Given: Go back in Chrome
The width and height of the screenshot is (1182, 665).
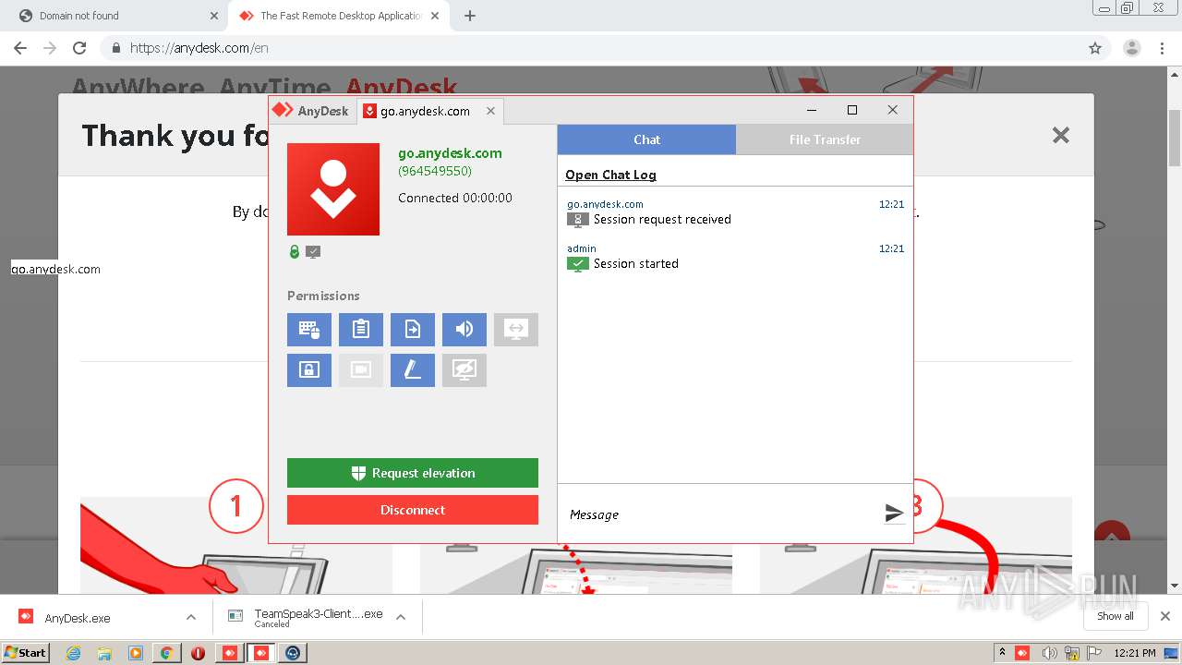Looking at the screenshot, I should coord(20,48).
